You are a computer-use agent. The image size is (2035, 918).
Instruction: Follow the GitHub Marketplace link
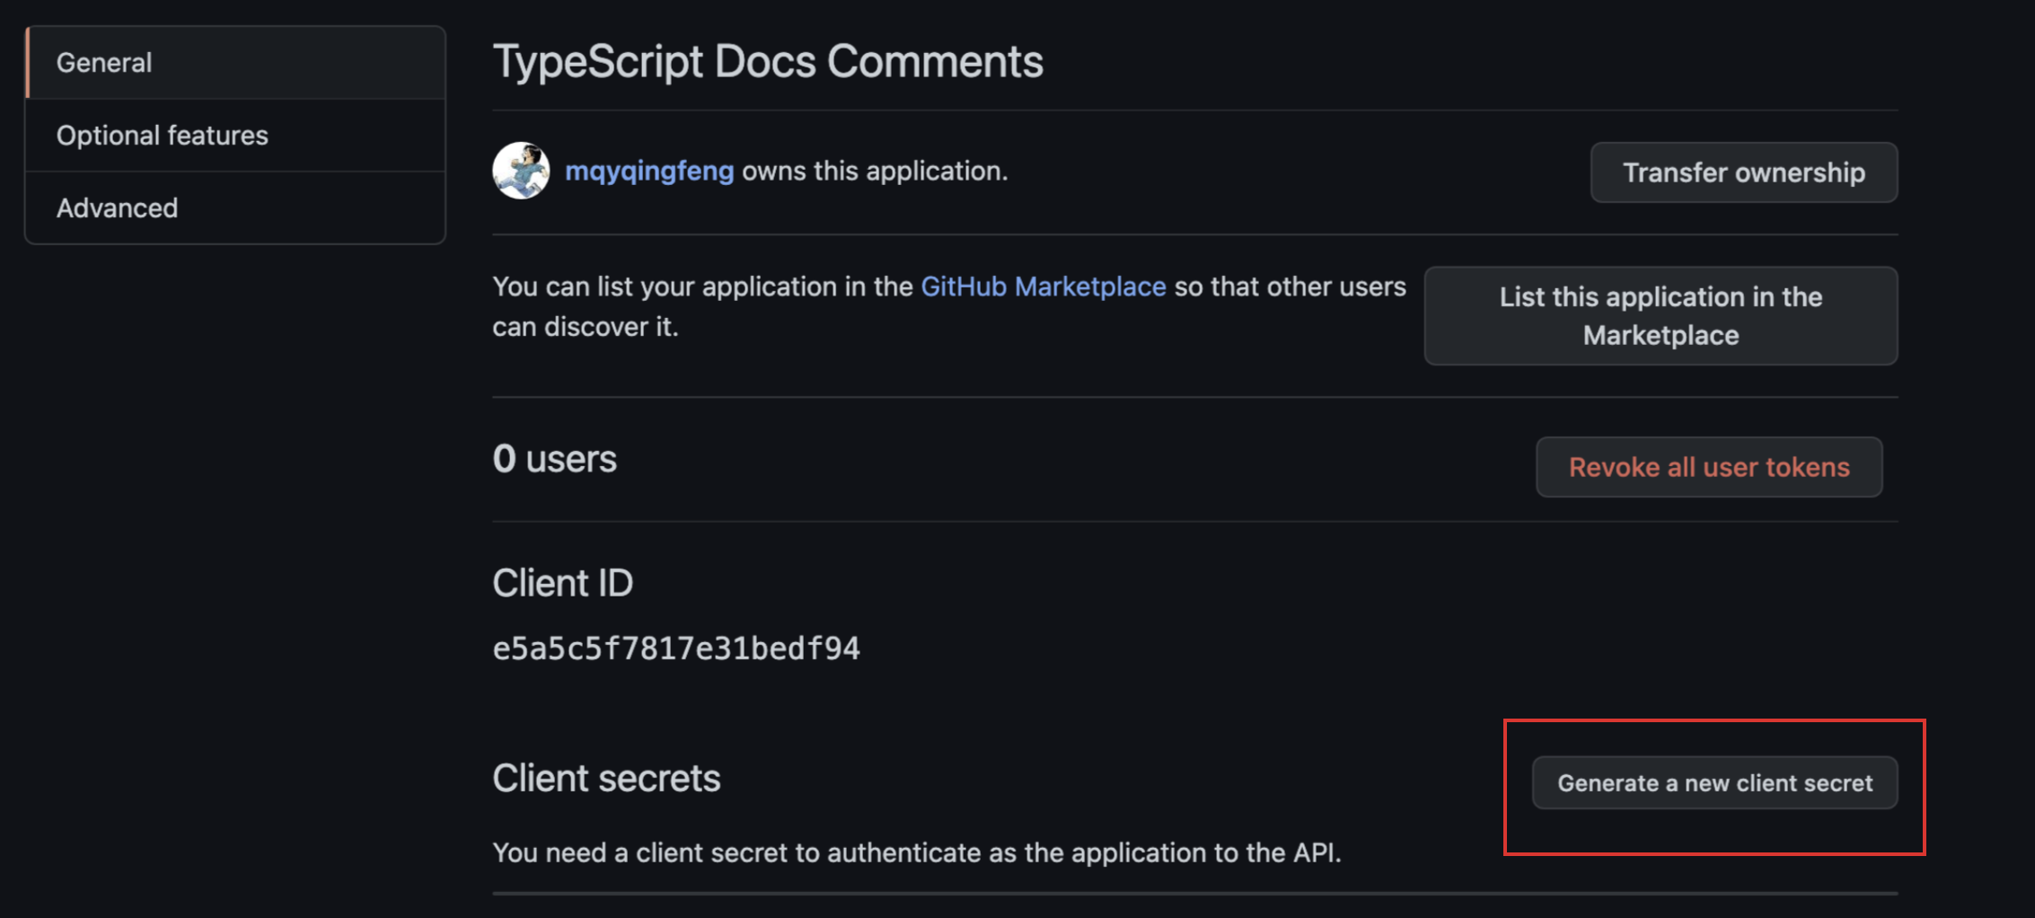1044,287
